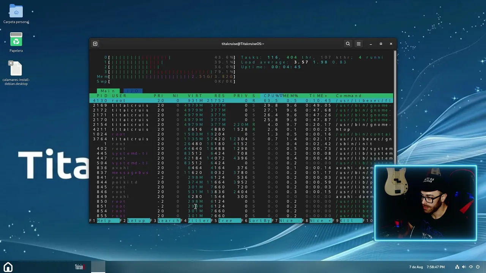Image resolution: width=486 pixels, height=273 pixels.
Task: Select process row with PID 2169
Action: point(241,105)
